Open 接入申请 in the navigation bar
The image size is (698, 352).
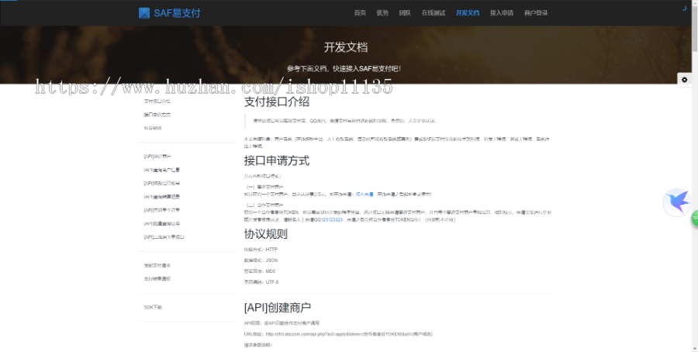[x=502, y=13]
